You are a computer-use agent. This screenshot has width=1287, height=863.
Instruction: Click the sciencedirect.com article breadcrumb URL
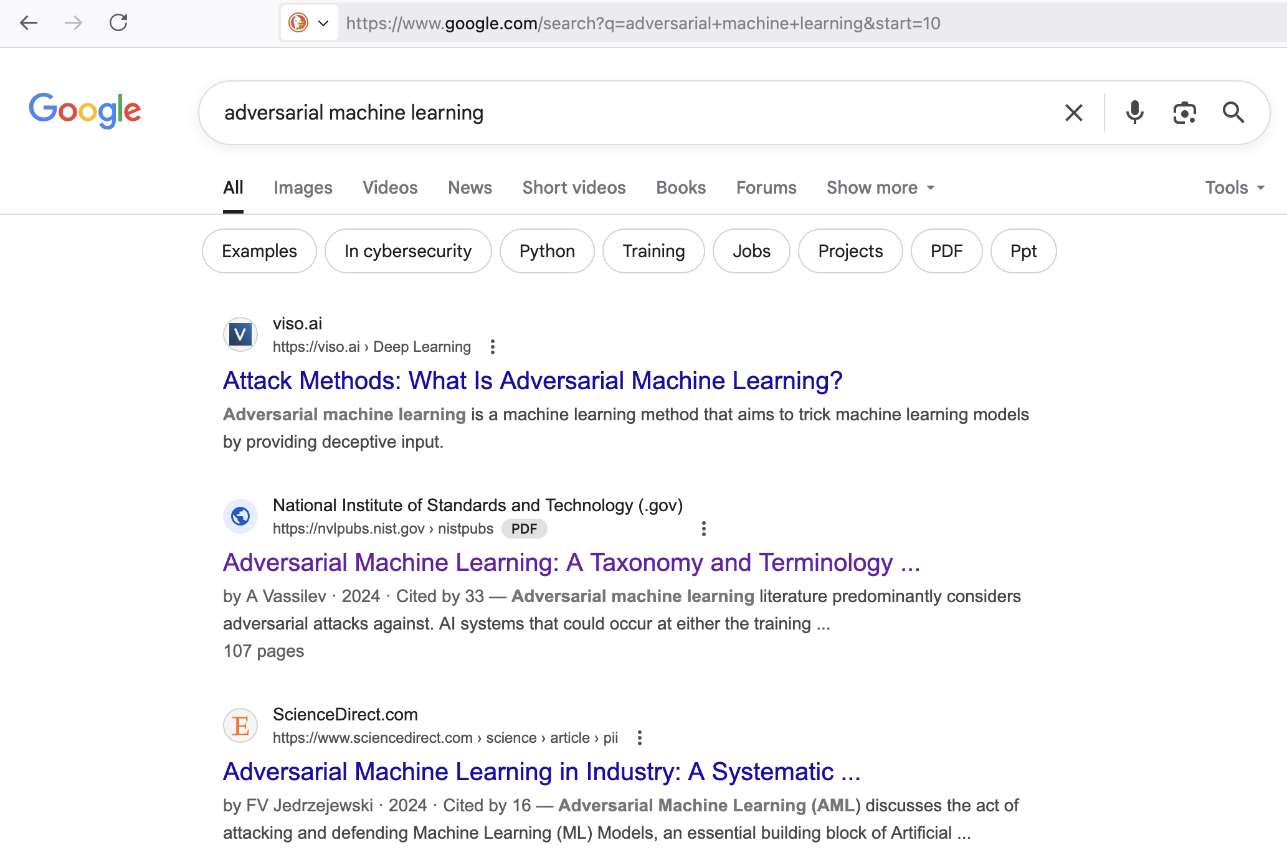point(445,738)
